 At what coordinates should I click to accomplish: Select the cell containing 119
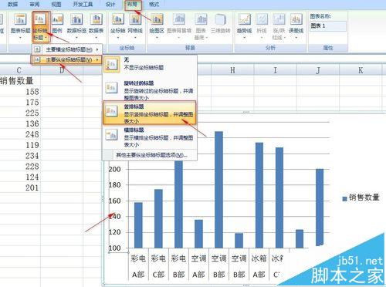coord(20,145)
